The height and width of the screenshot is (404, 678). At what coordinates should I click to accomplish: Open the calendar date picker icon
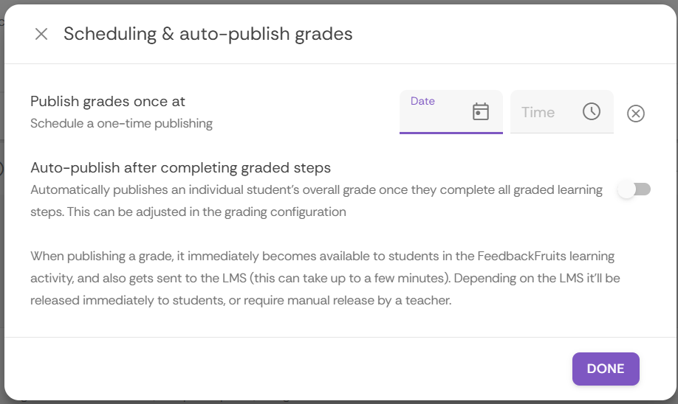[x=481, y=111]
